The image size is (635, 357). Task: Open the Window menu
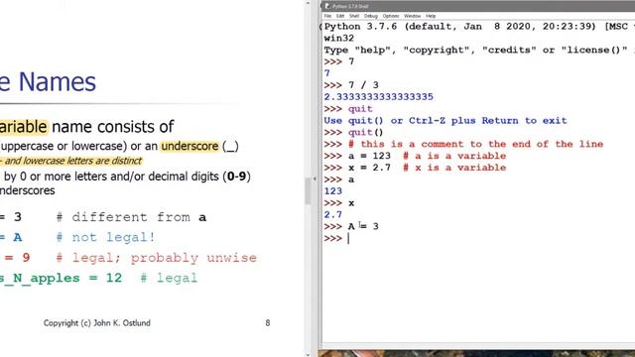(413, 16)
